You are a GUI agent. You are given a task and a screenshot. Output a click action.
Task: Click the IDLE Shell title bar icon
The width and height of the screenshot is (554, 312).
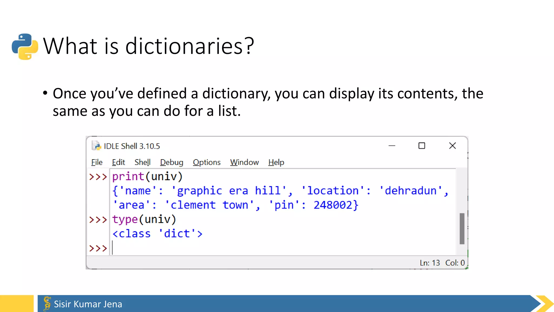click(x=96, y=146)
